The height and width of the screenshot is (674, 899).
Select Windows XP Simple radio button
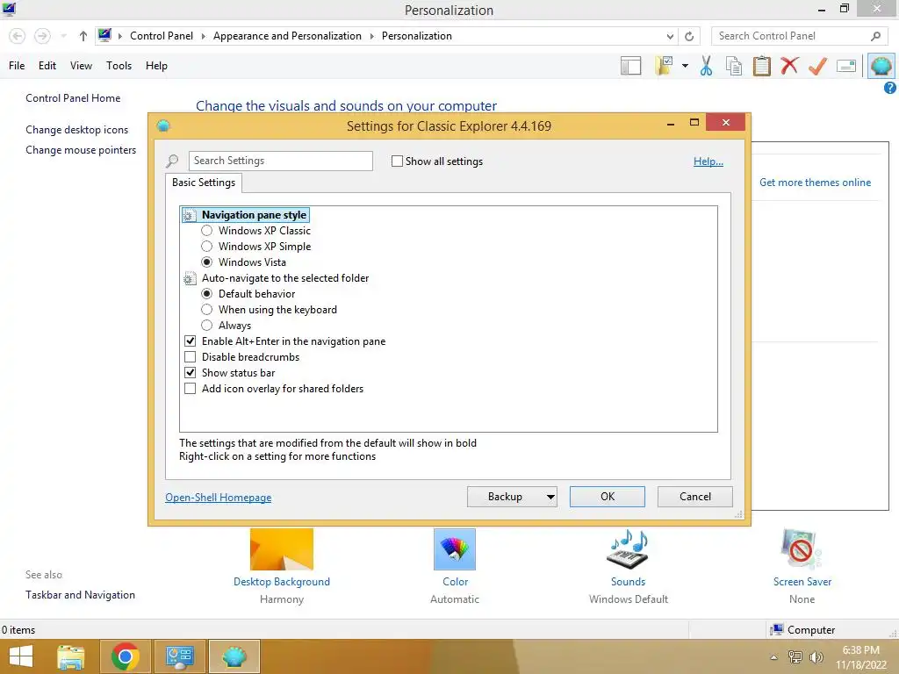pos(206,247)
